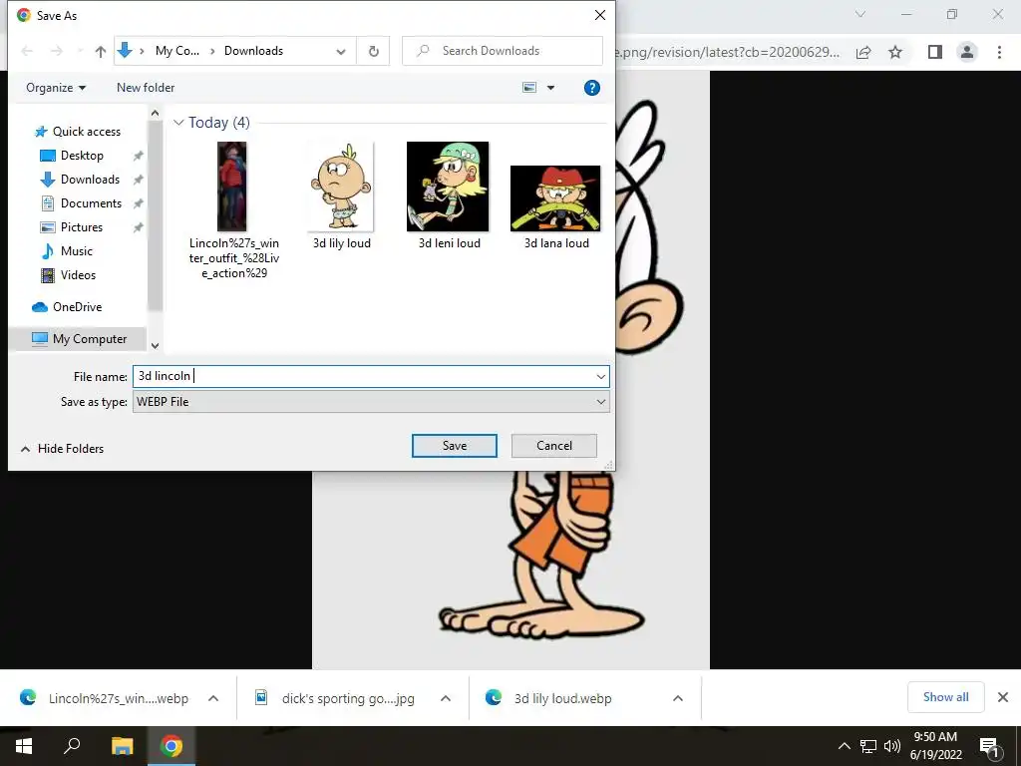
Task: Change the view layout icon
Action: coord(530,88)
